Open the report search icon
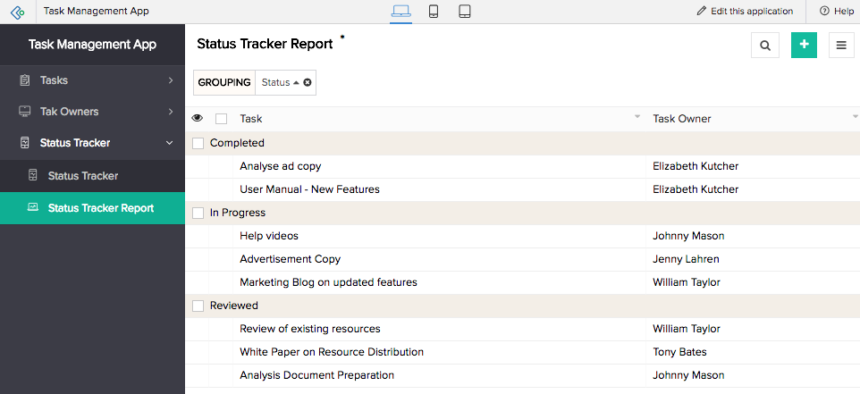Image resolution: width=860 pixels, height=394 pixels. [x=764, y=45]
